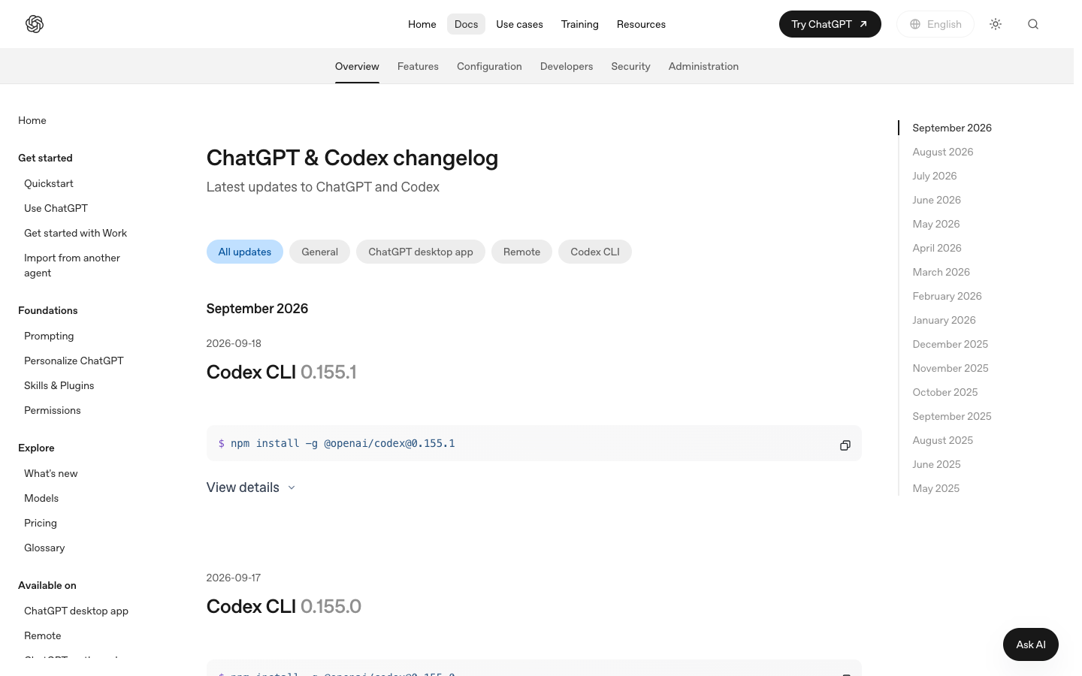Open search with magnifier icon
This screenshot has width=1082, height=676.
1033,24
